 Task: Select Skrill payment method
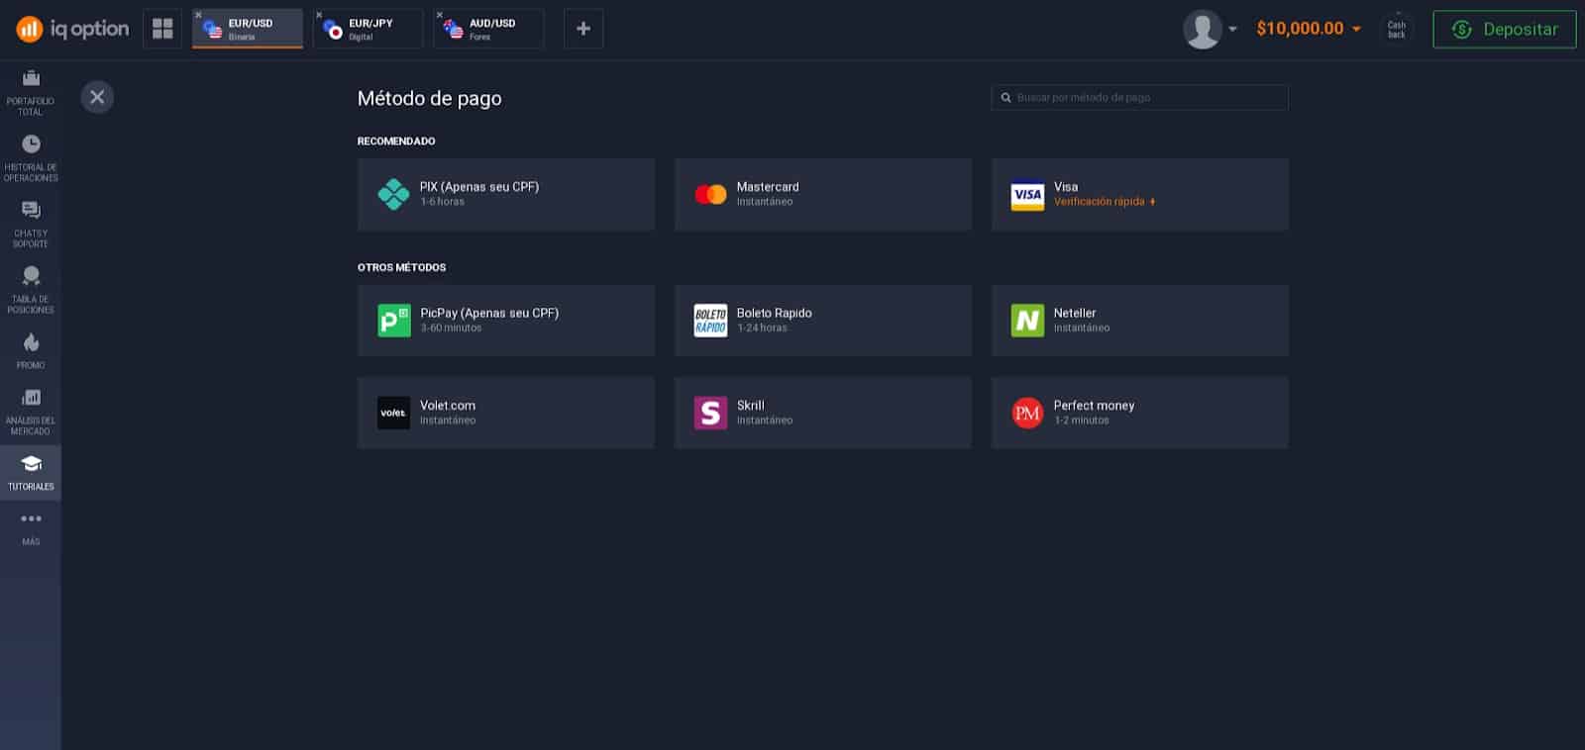[x=823, y=413]
